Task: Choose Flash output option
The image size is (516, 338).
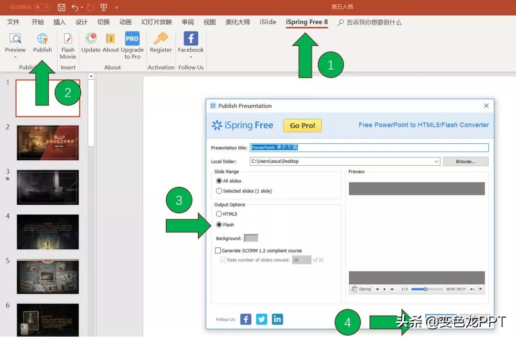Action: [x=225, y=225]
